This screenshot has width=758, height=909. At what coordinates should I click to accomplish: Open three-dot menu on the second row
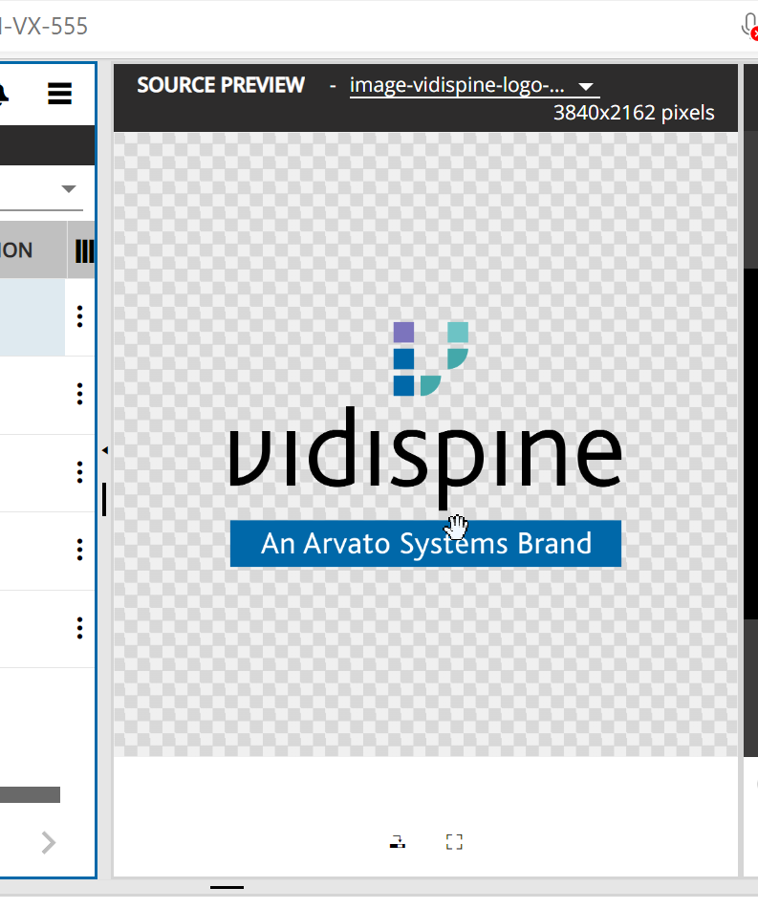tap(79, 394)
